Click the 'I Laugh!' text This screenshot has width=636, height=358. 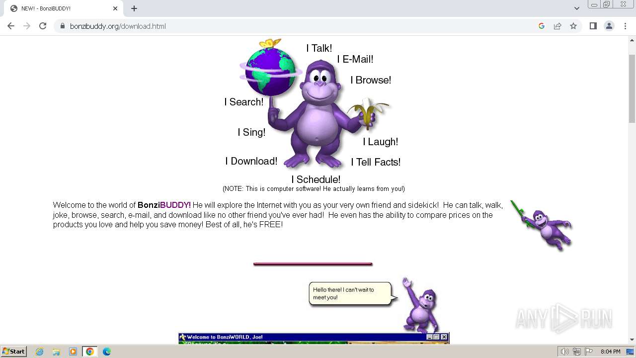point(380,142)
